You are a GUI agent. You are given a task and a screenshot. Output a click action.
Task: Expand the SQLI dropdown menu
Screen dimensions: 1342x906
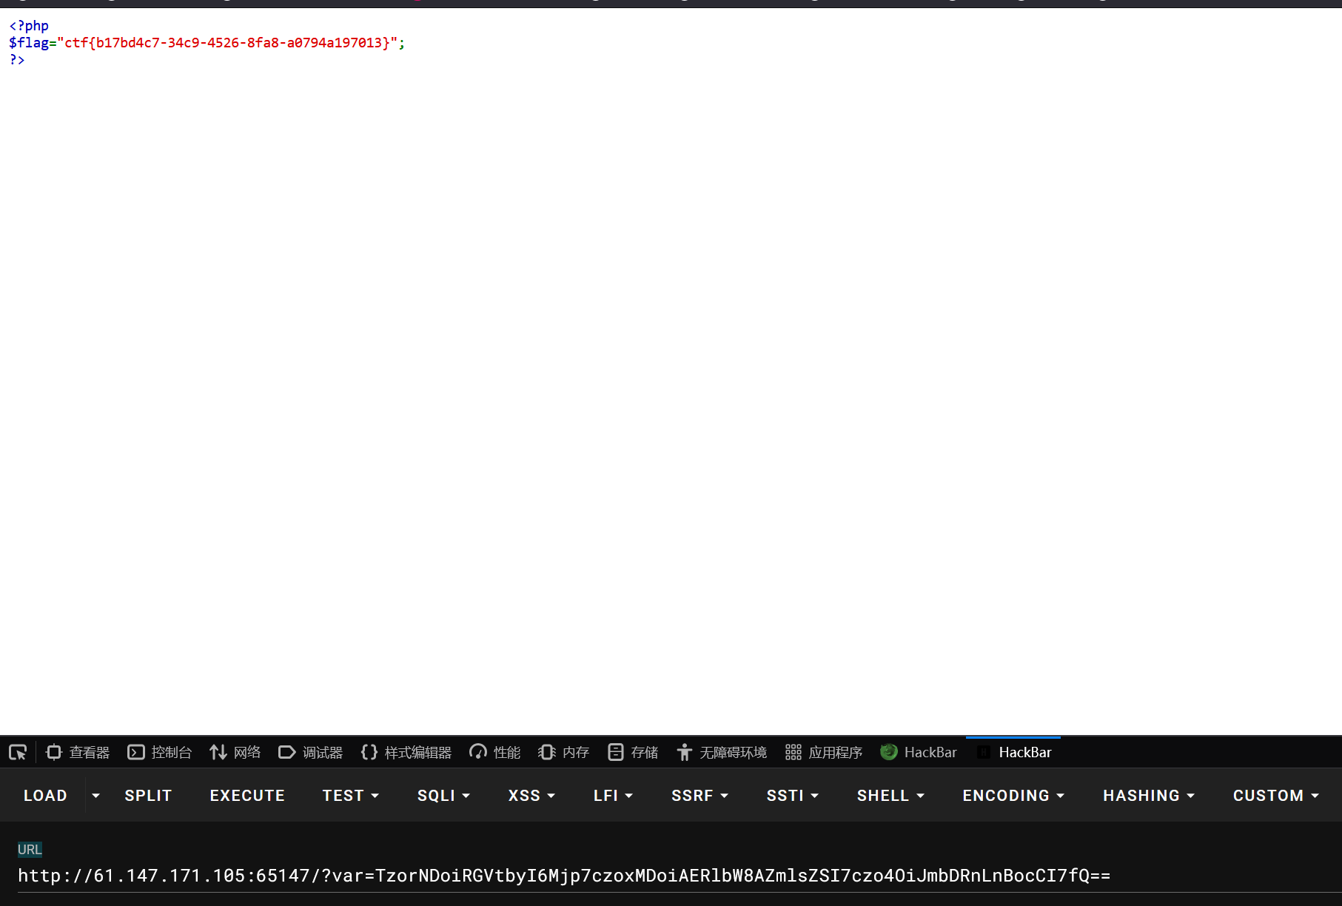(443, 796)
